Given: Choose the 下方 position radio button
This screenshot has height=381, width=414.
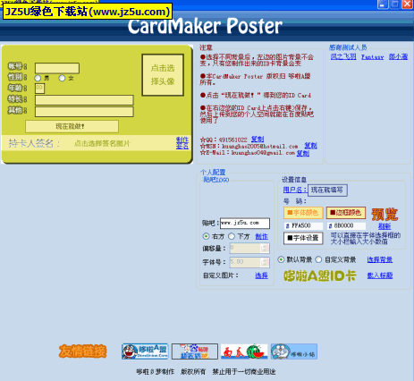Looking at the screenshot, I should [x=232, y=236].
